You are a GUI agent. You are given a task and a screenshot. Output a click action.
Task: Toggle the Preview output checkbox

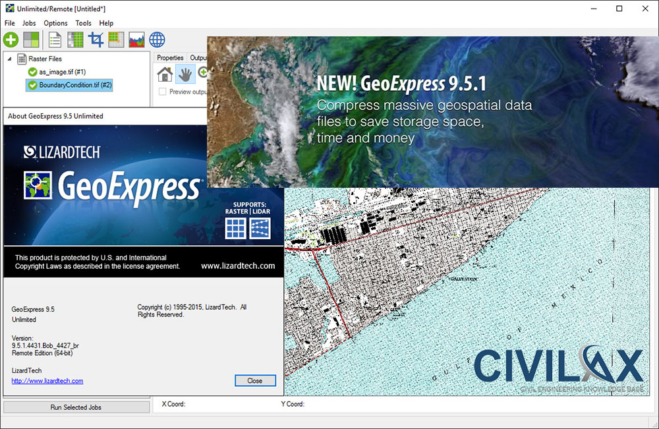pyautogui.click(x=162, y=92)
